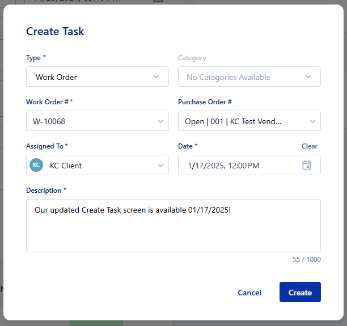This screenshot has height=326, width=347.
Task: Click the Create Task heading
Action: pos(55,31)
